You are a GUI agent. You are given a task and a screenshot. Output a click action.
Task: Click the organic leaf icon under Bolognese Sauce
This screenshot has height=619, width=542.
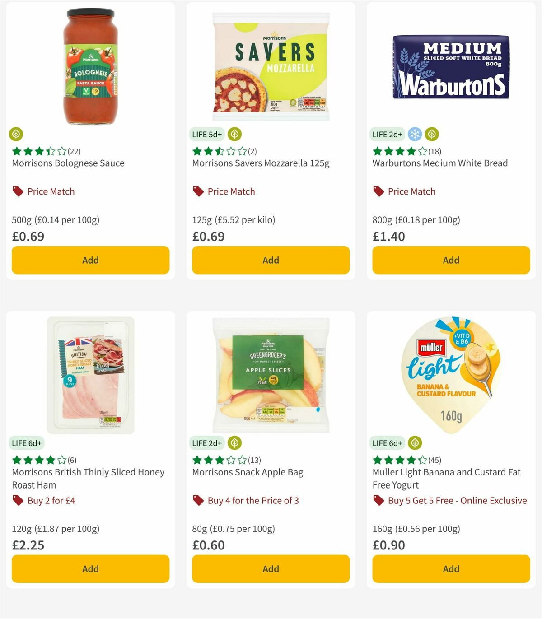coord(17,134)
